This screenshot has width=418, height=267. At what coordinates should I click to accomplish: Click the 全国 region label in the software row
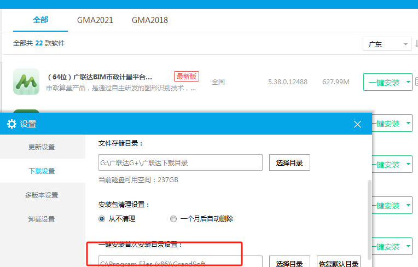click(218, 82)
